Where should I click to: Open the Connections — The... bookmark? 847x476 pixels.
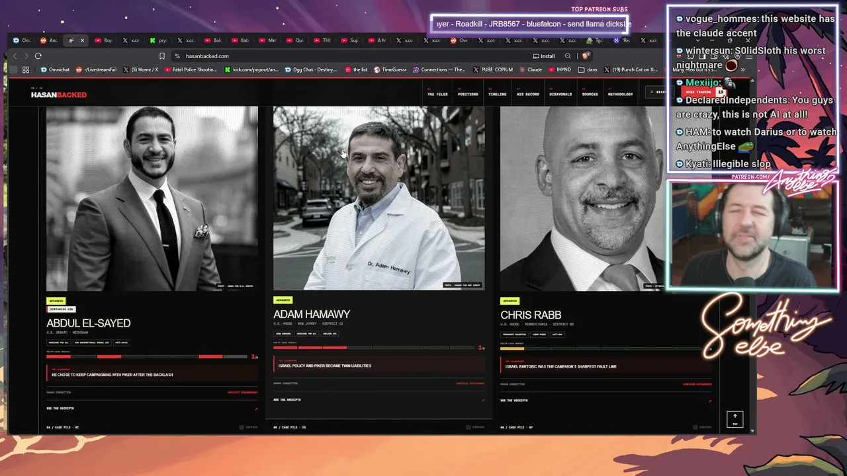click(439, 69)
